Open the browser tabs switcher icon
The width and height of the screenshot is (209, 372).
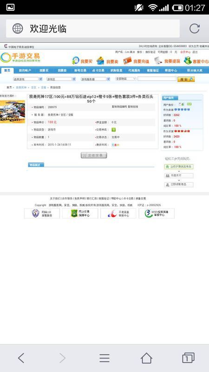tap(188, 358)
